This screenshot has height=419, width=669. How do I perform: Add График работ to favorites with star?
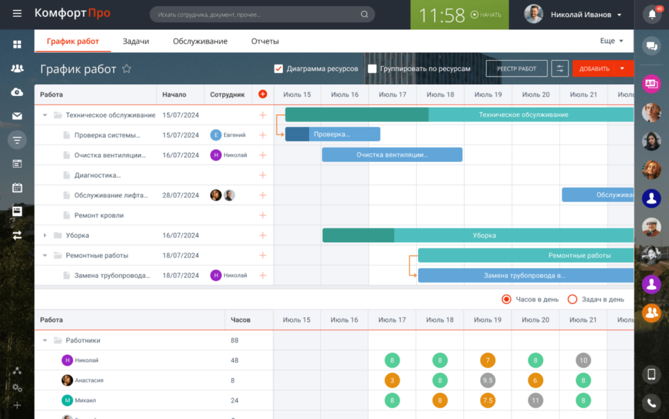[127, 69]
